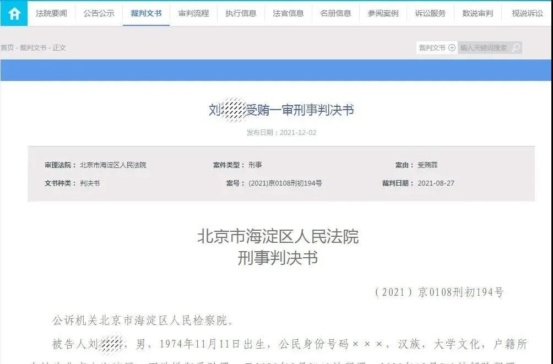553x364 pixels.
Task: Go to the 诉讼服务 tab
Action: 431,13
